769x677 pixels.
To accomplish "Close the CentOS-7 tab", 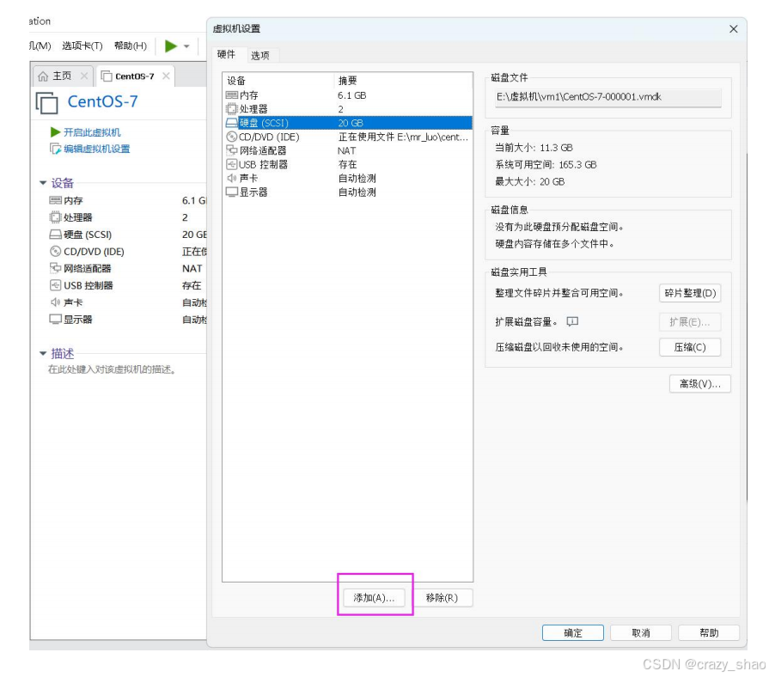I will coord(166,76).
